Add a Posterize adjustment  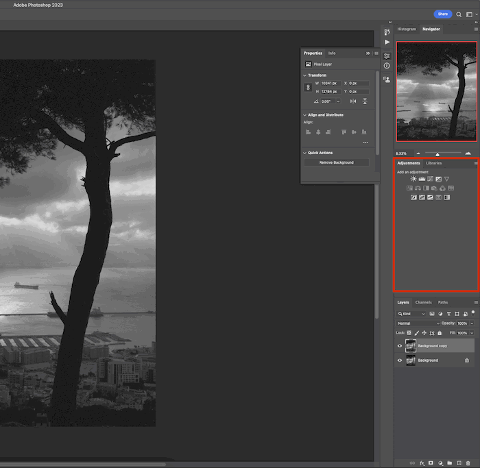422,197
